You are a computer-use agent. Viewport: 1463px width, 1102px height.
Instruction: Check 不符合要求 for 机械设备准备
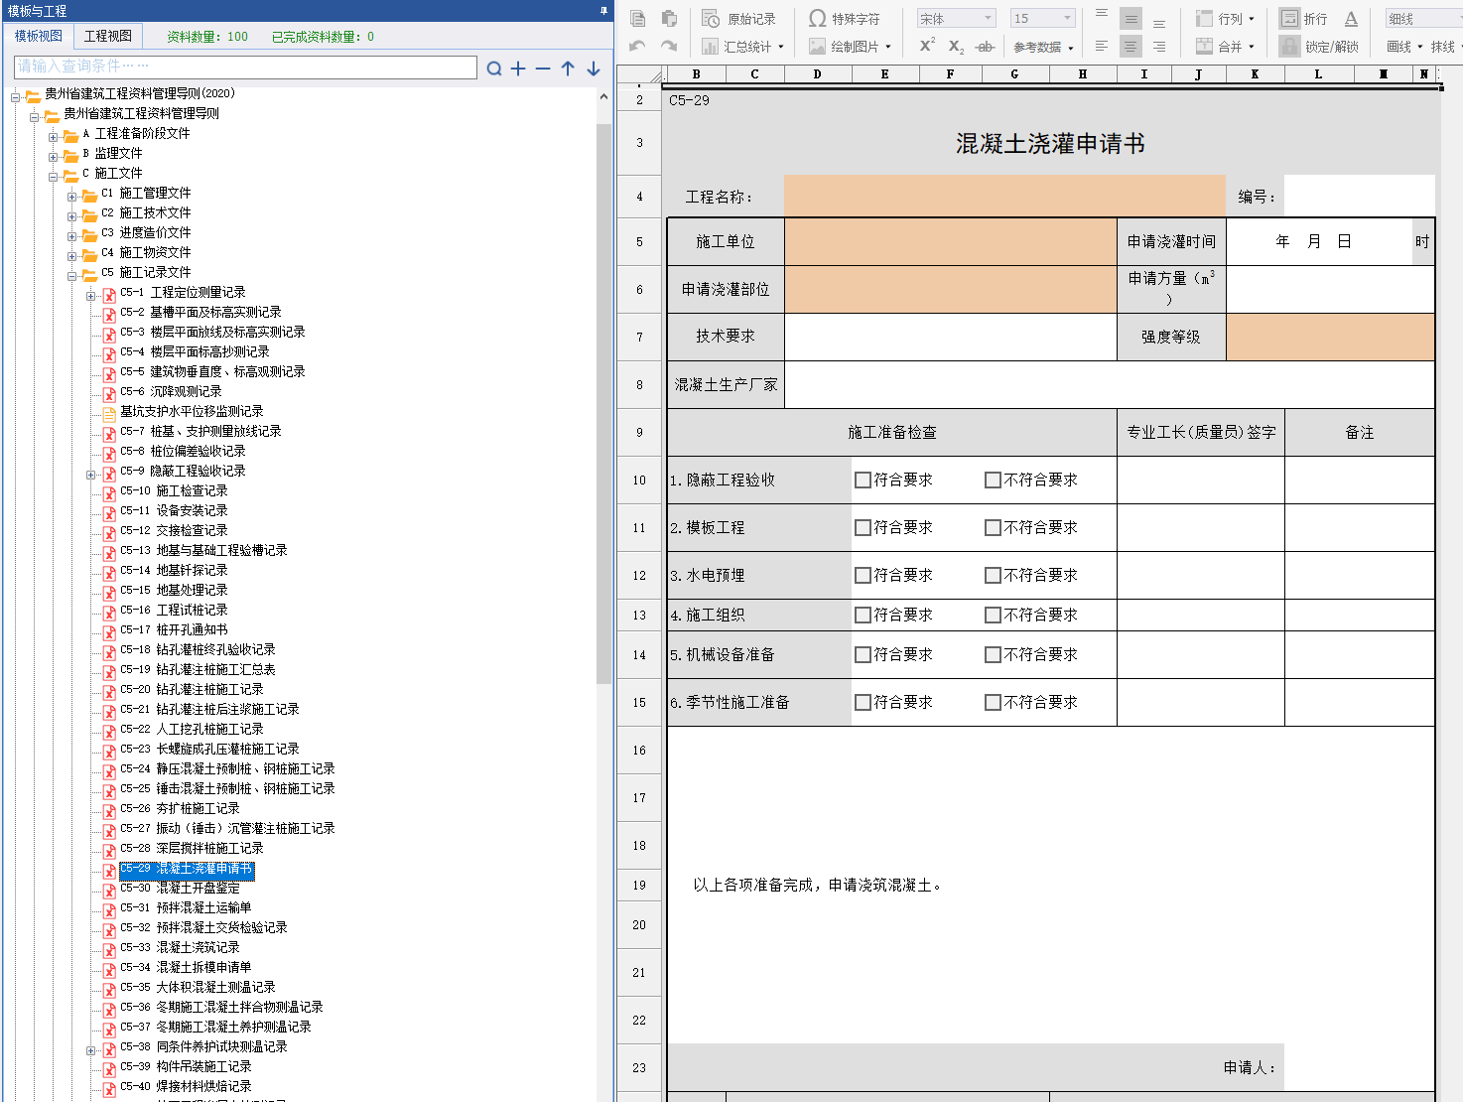point(993,655)
